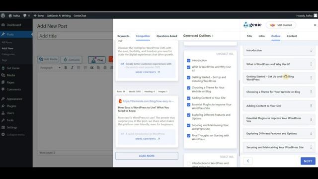Open the GenieChat Chat button in editor
This screenshot has width=318, height=179.
(97, 60)
